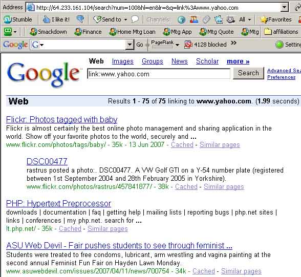Screen dimensions: 301x277
Task: Open the Smackdown bookmark
Action: tap(48, 32)
